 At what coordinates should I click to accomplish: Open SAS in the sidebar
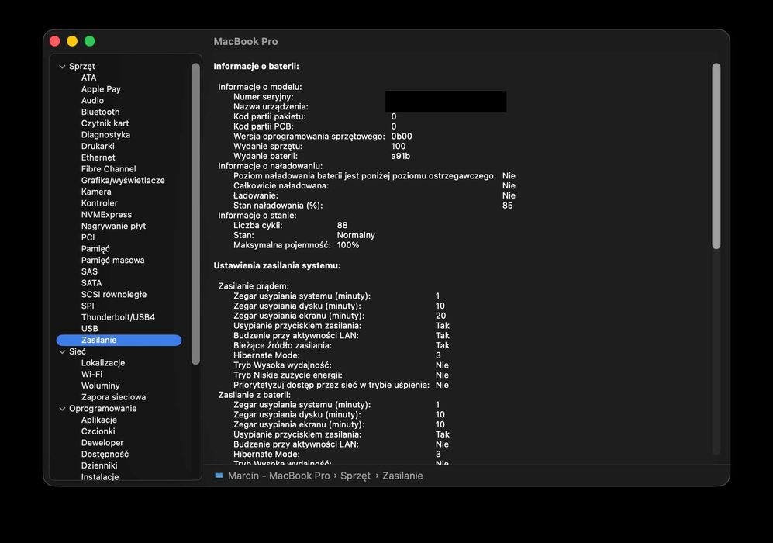(x=89, y=271)
